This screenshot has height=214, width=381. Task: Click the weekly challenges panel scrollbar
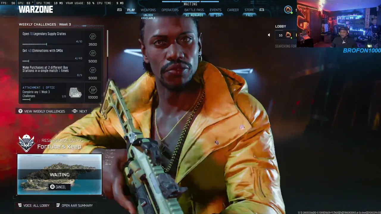coord(107,43)
